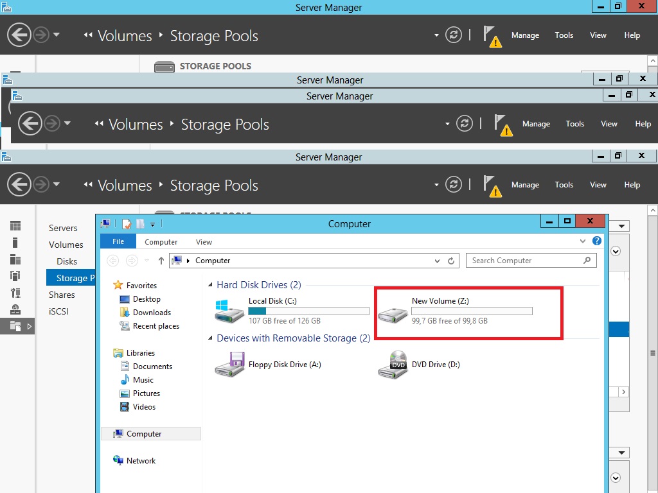This screenshot has width=658, height=493.
Task: Open Customize Quick Access Toolbar dropdown arrow
Action: 153,225
